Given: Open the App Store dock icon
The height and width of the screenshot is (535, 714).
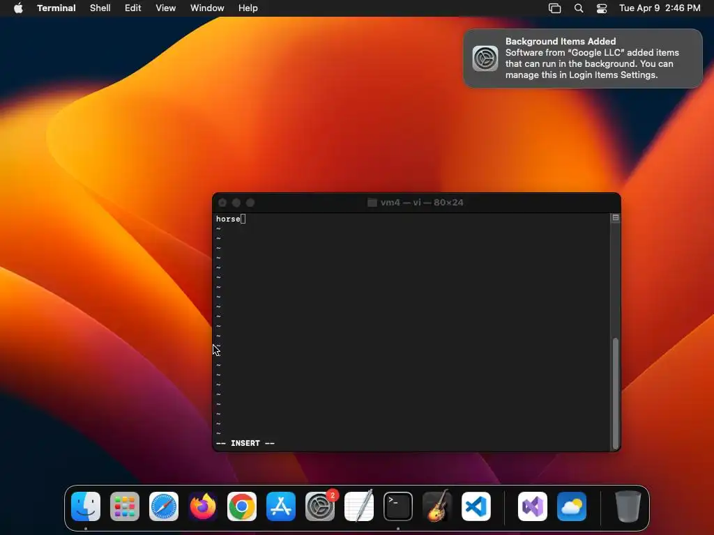Looking at the screenshot, I should [x=281, y=506].
